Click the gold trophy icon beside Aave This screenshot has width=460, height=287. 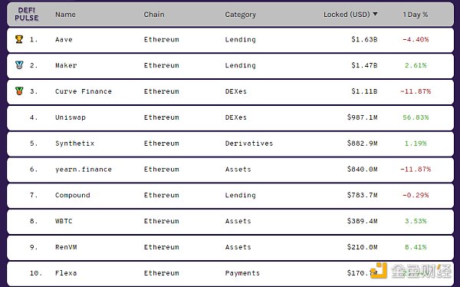(x=19, y=39)
